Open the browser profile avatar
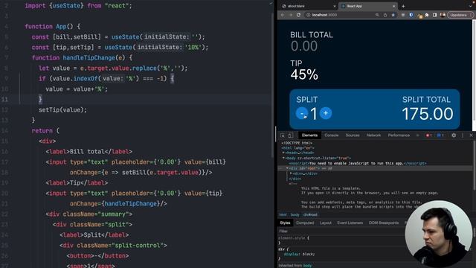 (443, 15)
